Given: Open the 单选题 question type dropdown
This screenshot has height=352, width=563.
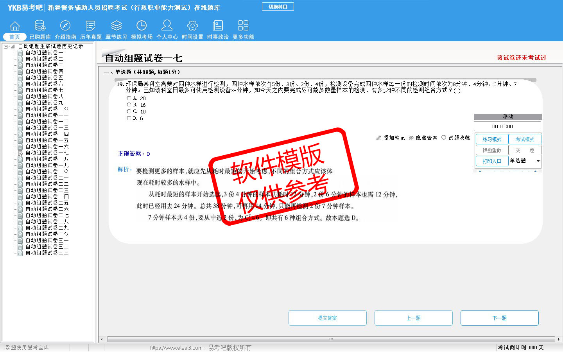Looking at the screenshot, I should click(538, 161).
